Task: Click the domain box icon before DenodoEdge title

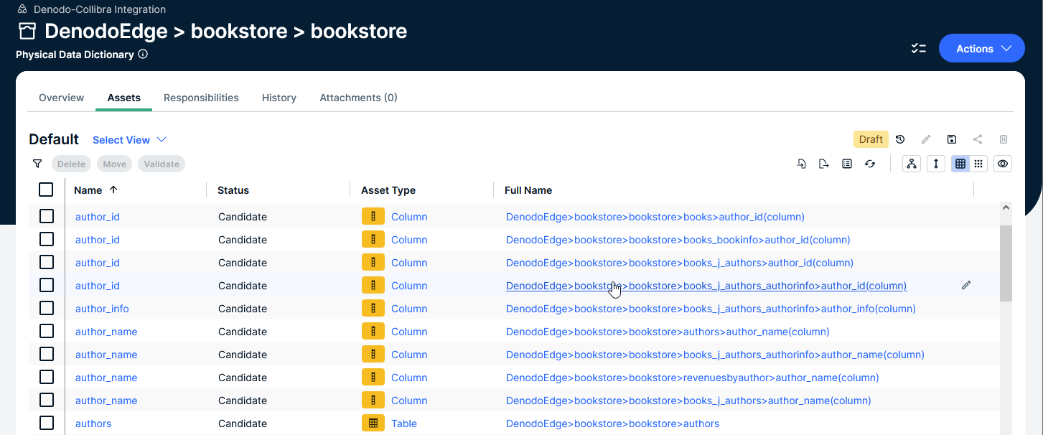Action: coord(27,31)
